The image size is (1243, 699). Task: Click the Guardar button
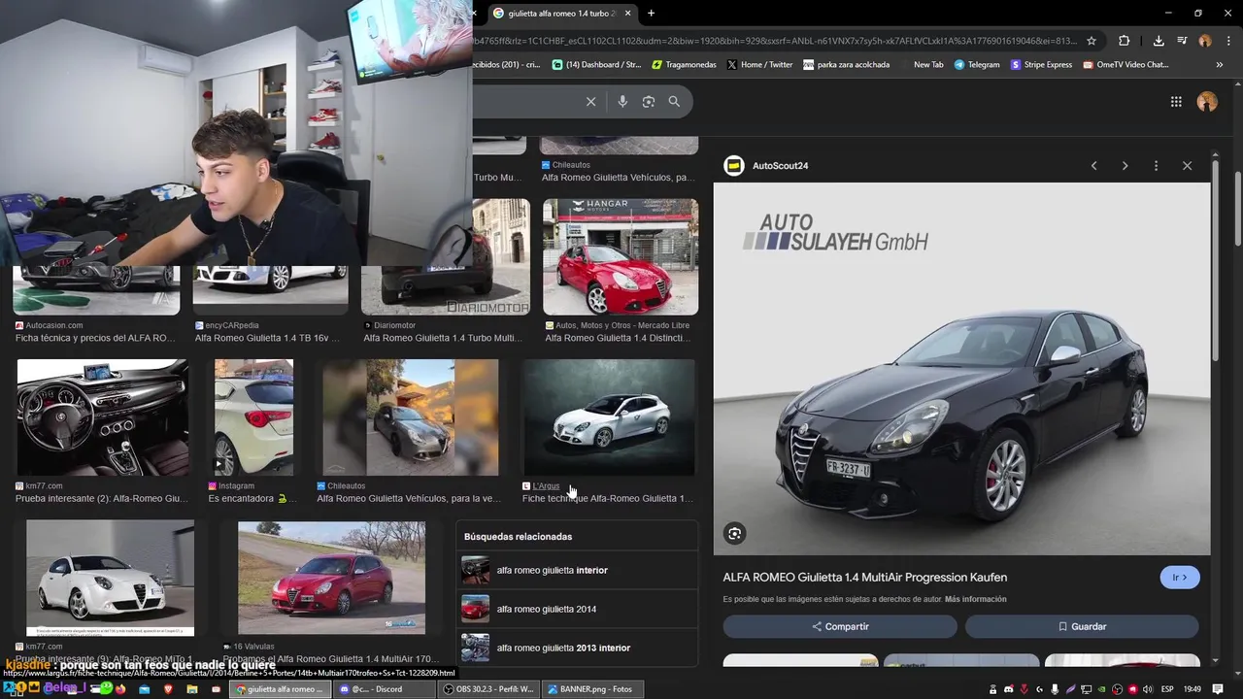click(1082, 626)
